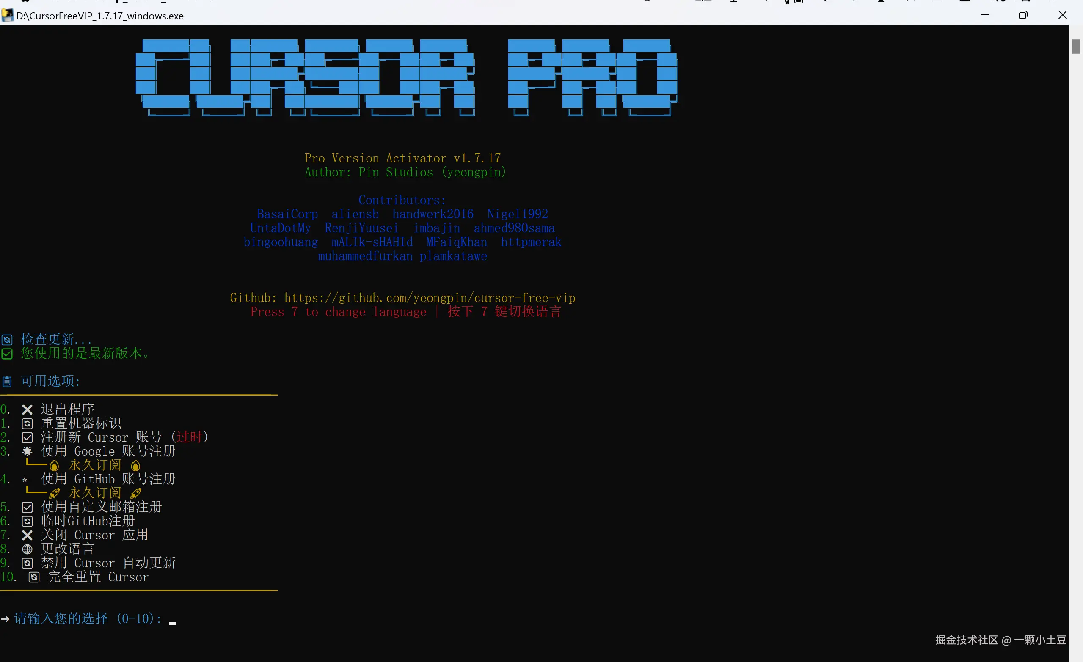1083x662 pixels.
Task: Click the refresh icon beside 检查更新
Action: (x=7, y=340)
